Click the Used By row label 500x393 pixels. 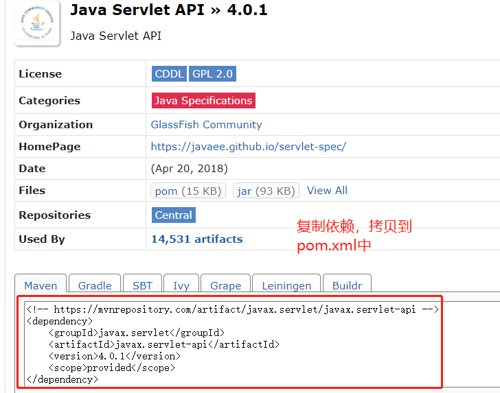tap(42, 239)
